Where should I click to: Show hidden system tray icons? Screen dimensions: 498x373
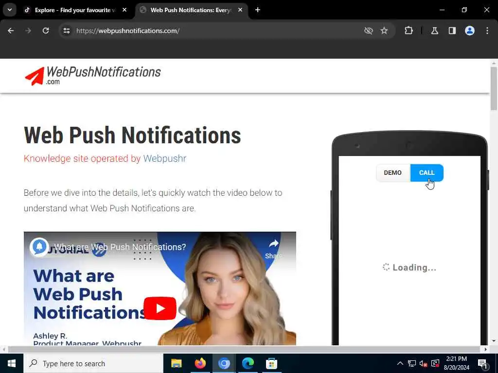point(400,363)
